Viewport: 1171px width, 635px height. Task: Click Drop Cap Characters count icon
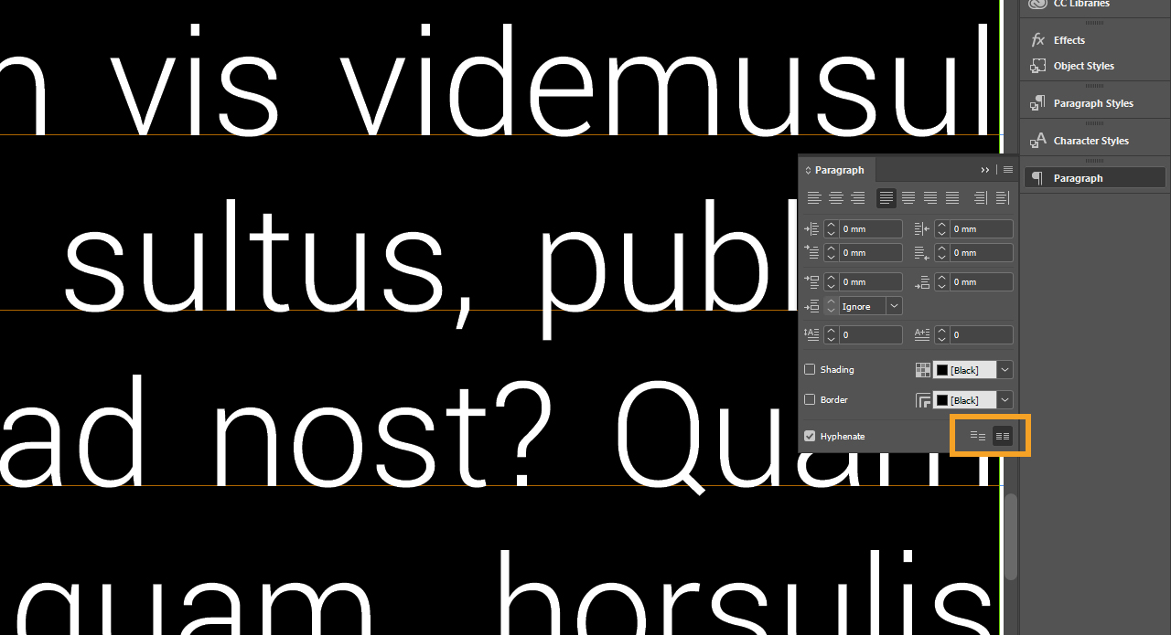(x=922, y=334)
